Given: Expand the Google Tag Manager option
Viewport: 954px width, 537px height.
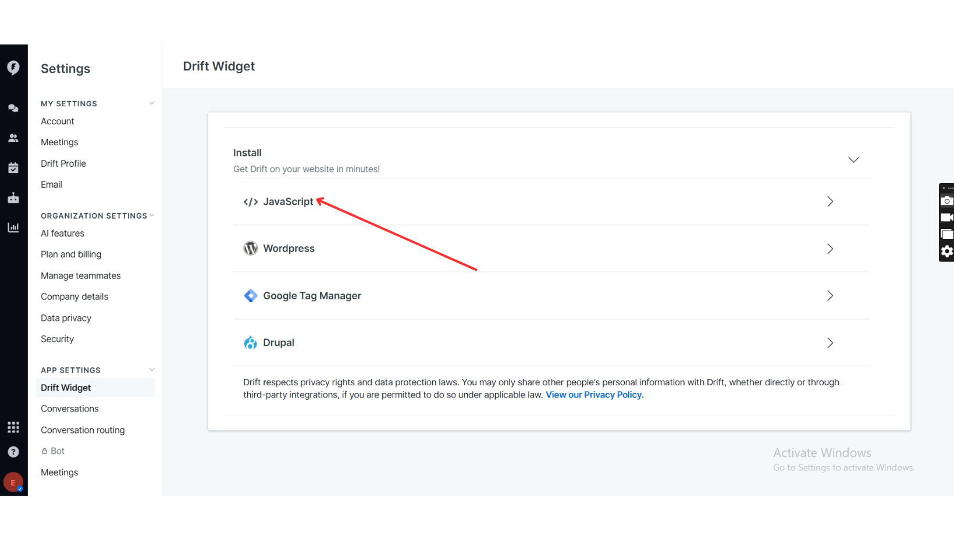Looking at the screenshot, I should coord(830,296).
